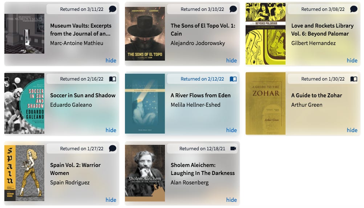Click video camera icon on Sholem Aleichem card

tap(233, 148)
